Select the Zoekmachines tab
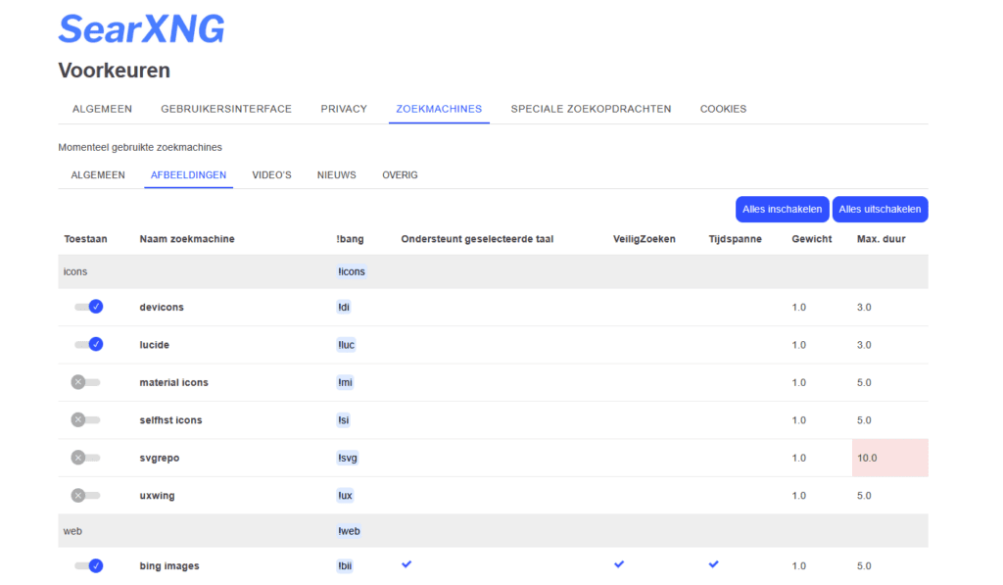This screenshot has width=1003, height=585. 439,109
